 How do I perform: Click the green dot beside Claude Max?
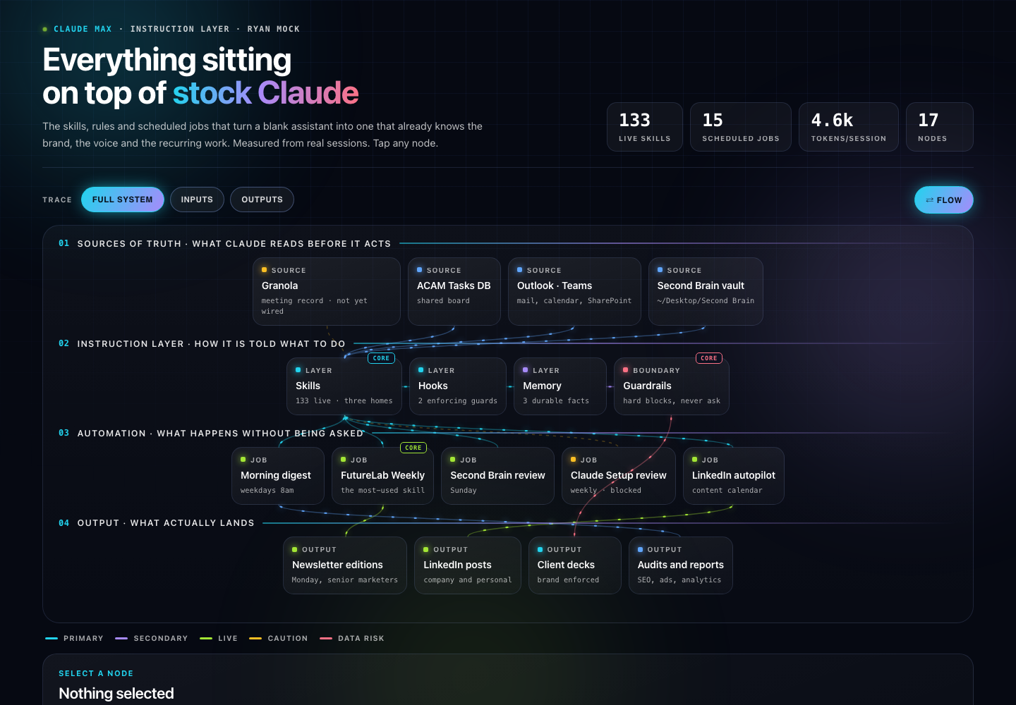pos(45,30)
